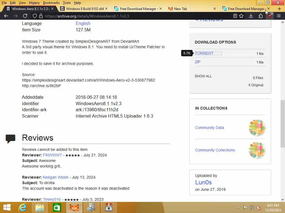Open Action Center flag icon

pyautogui.click(x=245, y=207)
